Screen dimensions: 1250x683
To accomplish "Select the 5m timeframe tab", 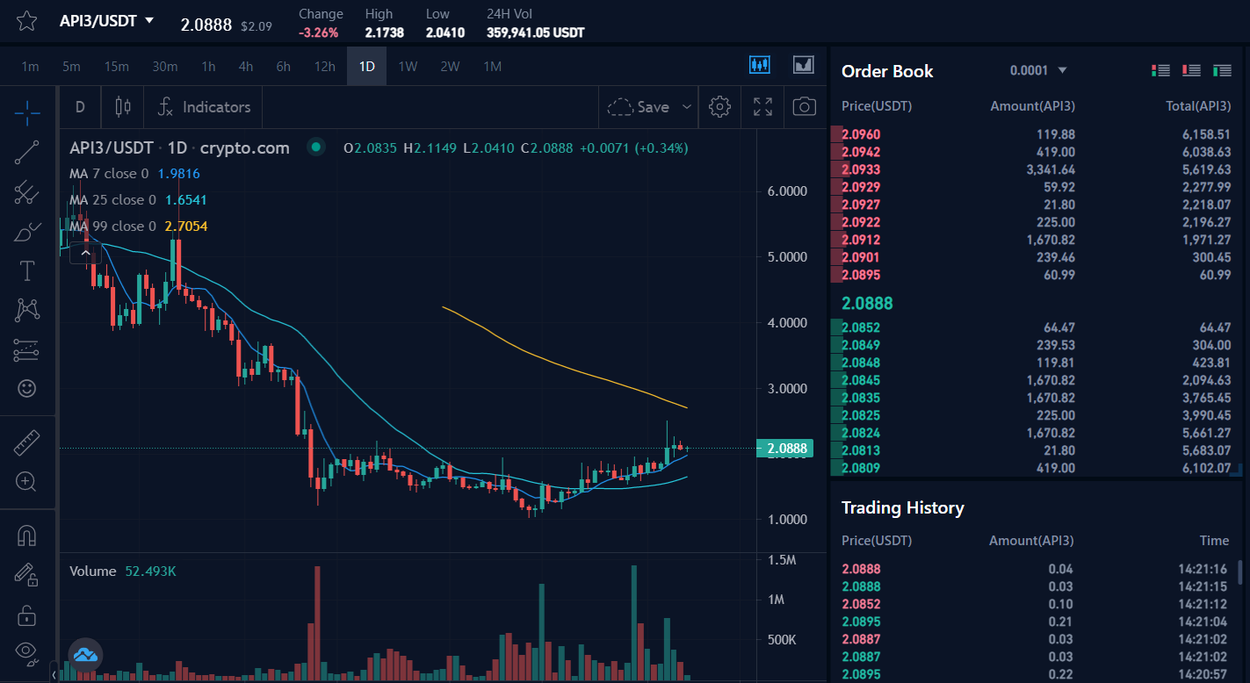I will coord(71,66).
